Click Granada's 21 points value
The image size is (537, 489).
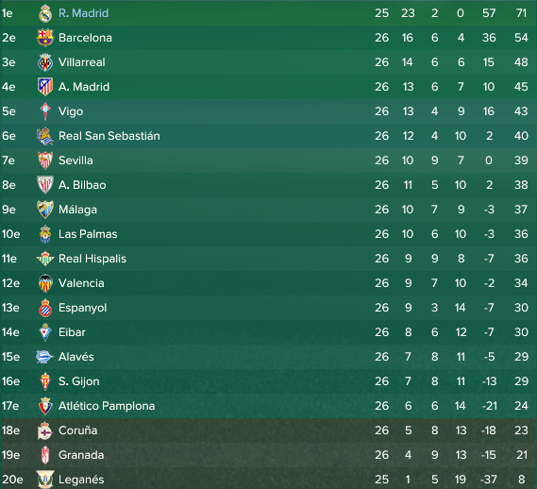[522, 455]
